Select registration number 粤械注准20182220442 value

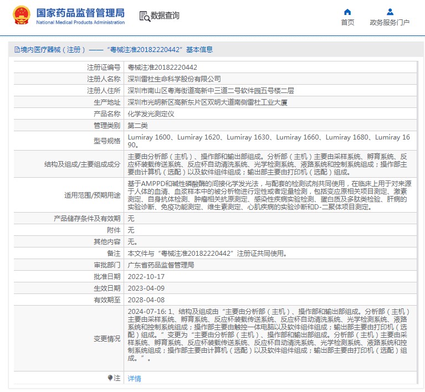162,68
